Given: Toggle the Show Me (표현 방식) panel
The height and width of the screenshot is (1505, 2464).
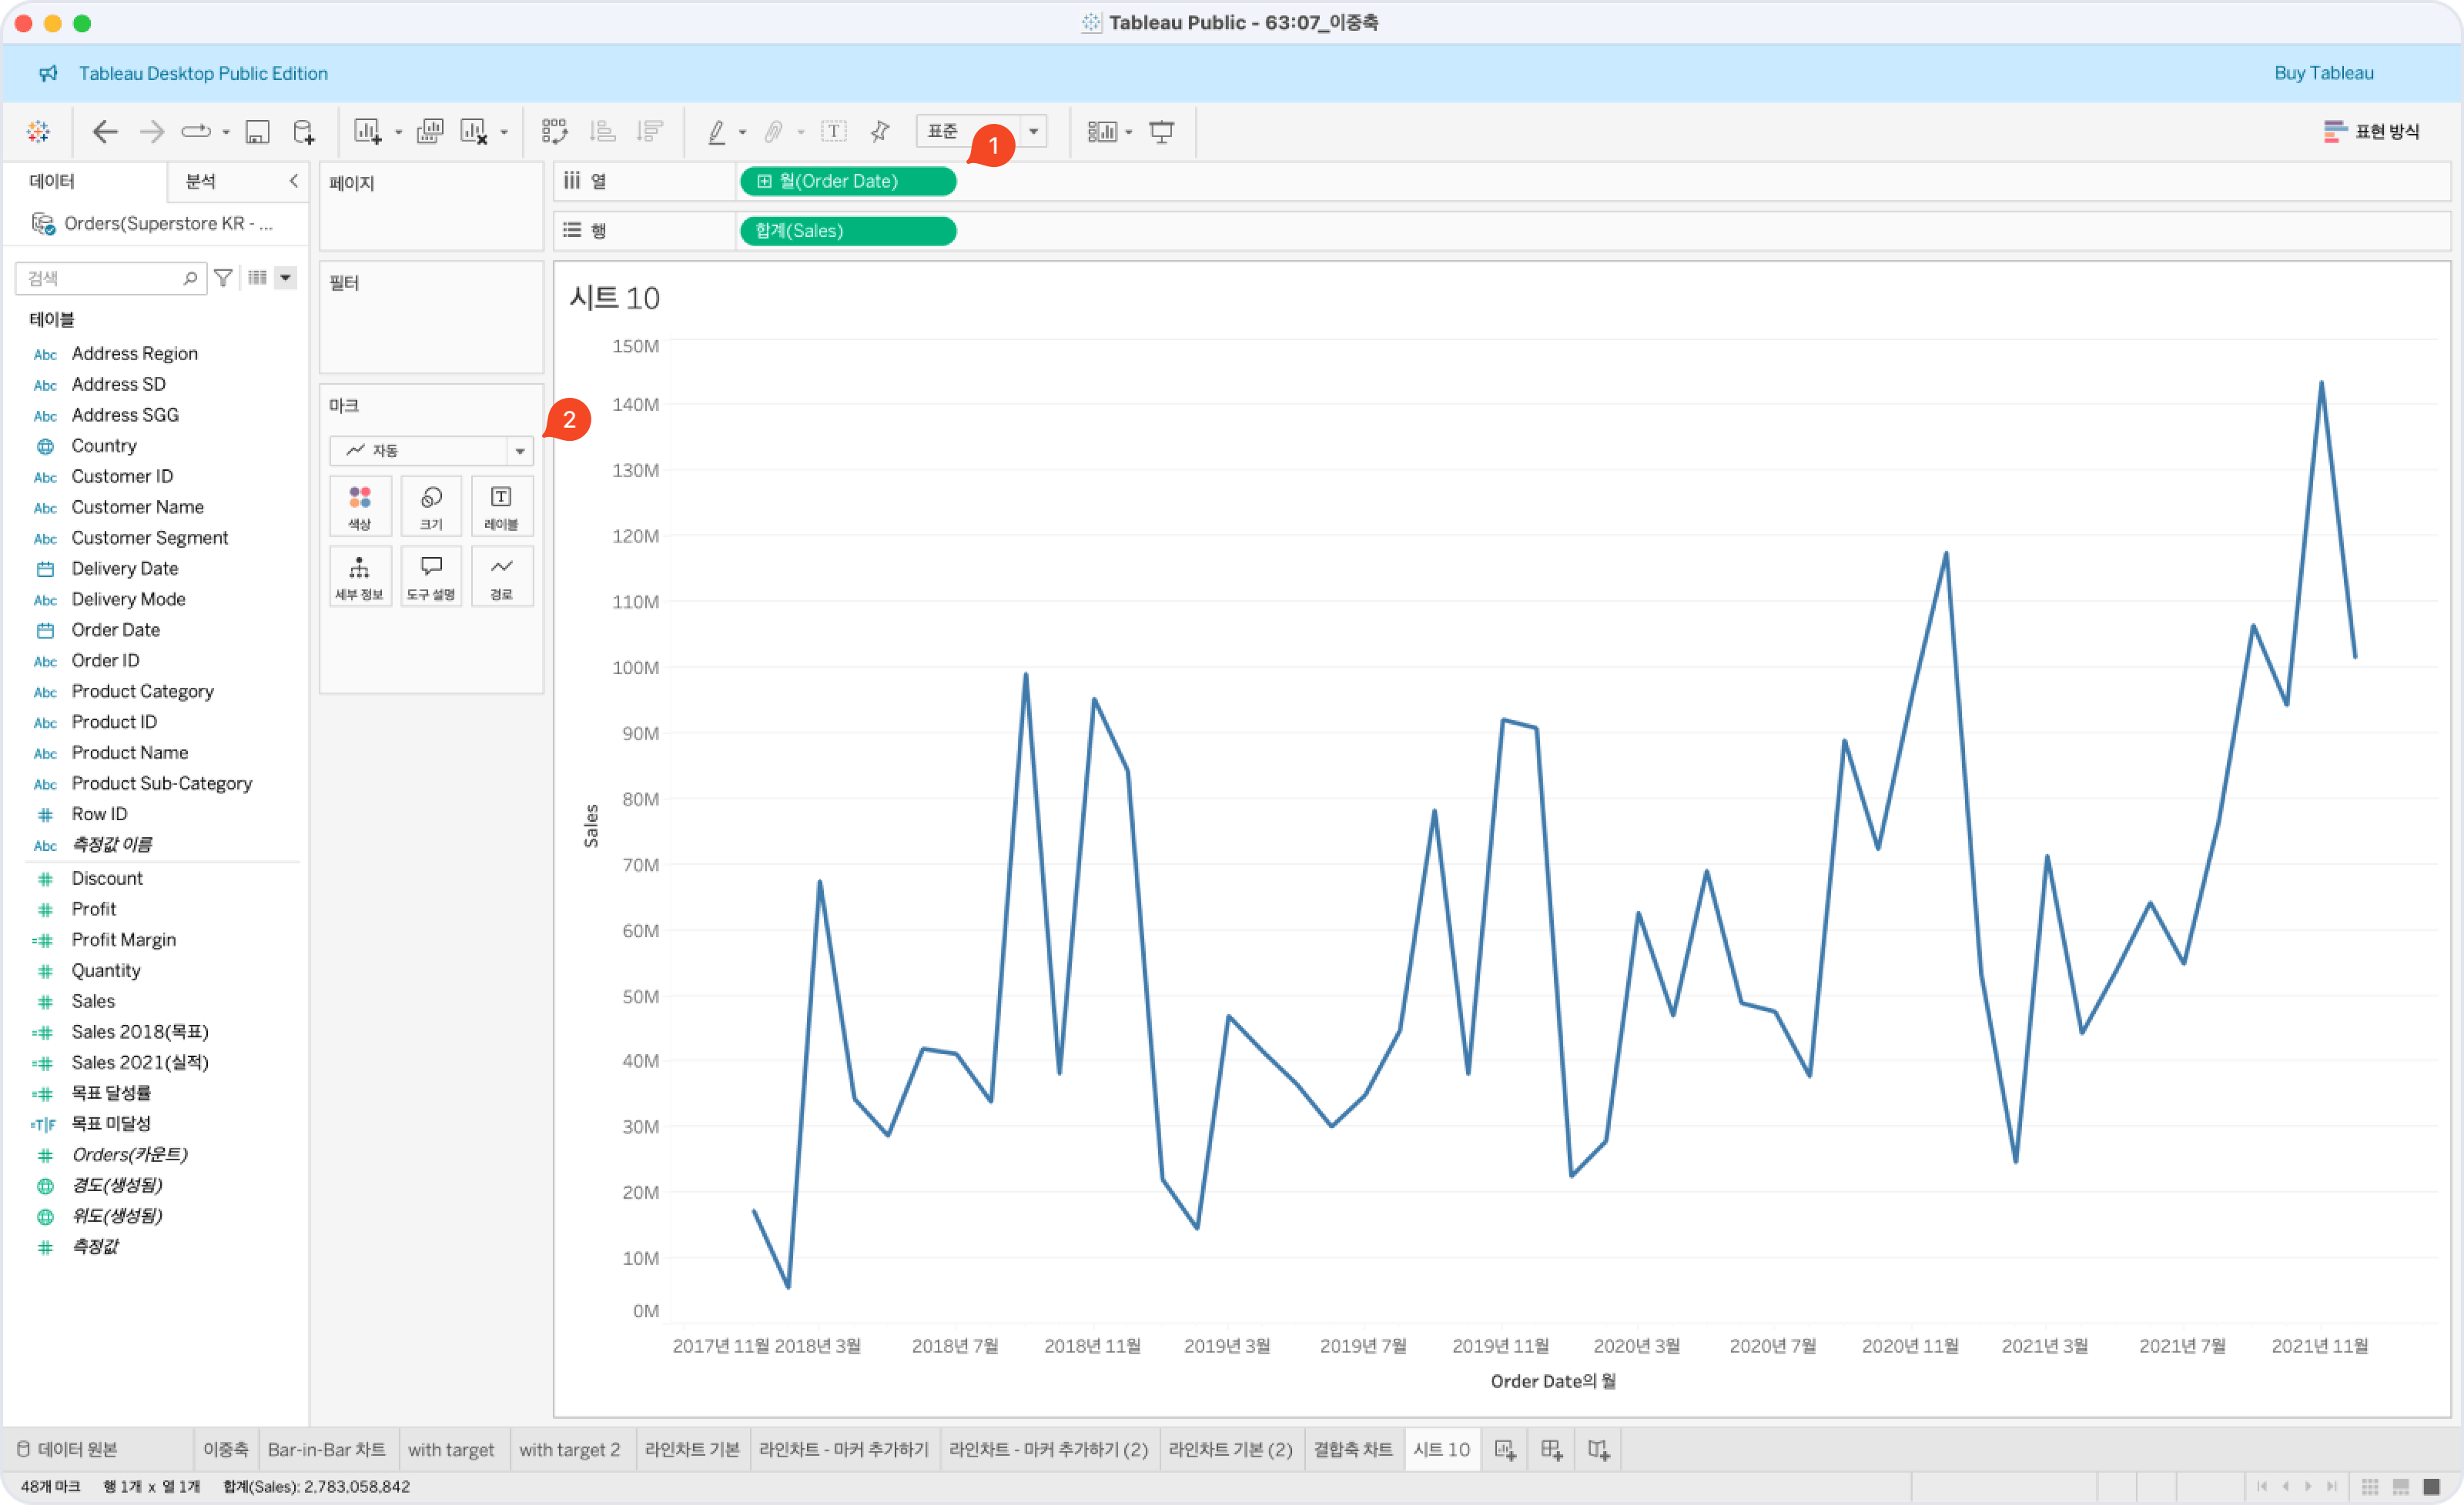Looking at the screenshot, I should click(2371, 131).
